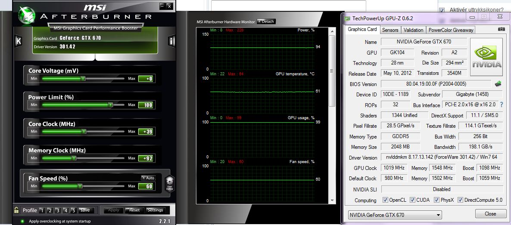Viewport: 511px width, 225px height.
Task: Toggle the PhysX checkbox in GPU-Z
Action: point(437,200)
